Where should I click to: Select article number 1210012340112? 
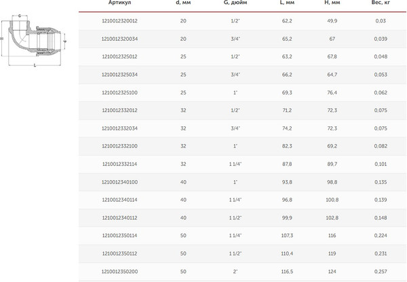click(119, 217)
